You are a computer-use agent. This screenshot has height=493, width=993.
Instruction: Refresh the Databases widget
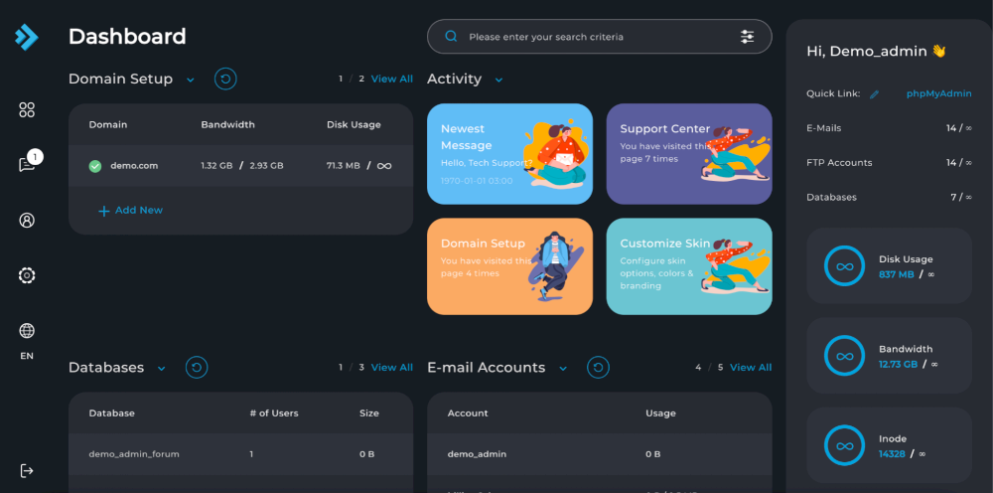[x=197, y=368]
